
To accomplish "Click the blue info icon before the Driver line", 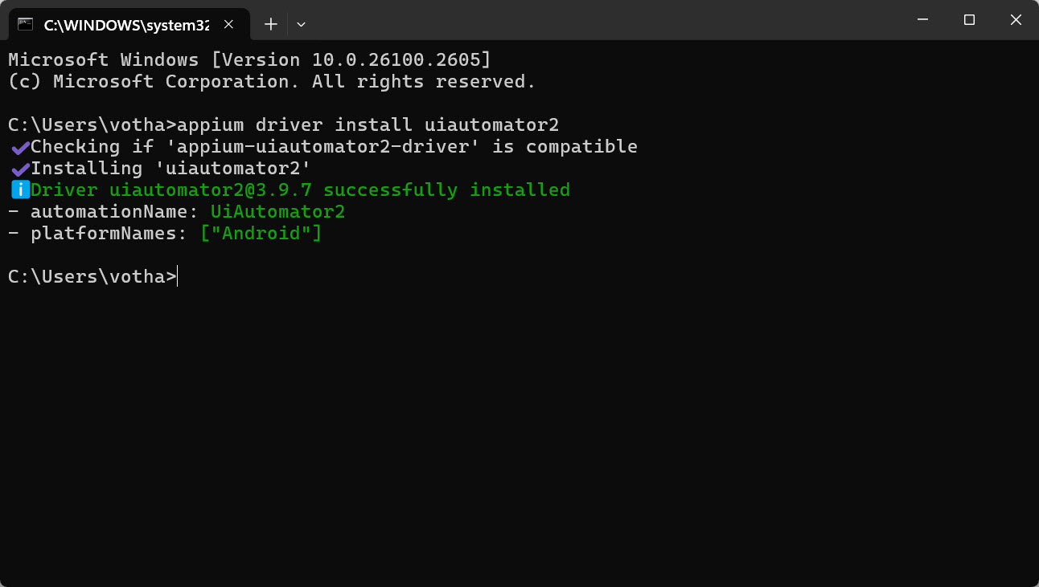I will (20, 190).
